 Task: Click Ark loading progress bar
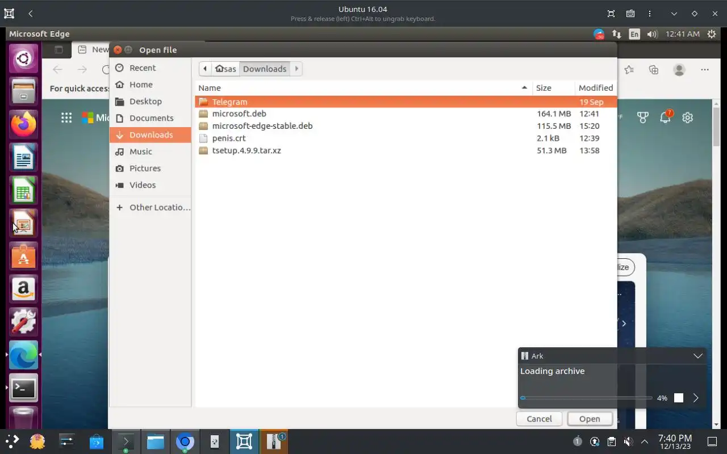(586, 398)
